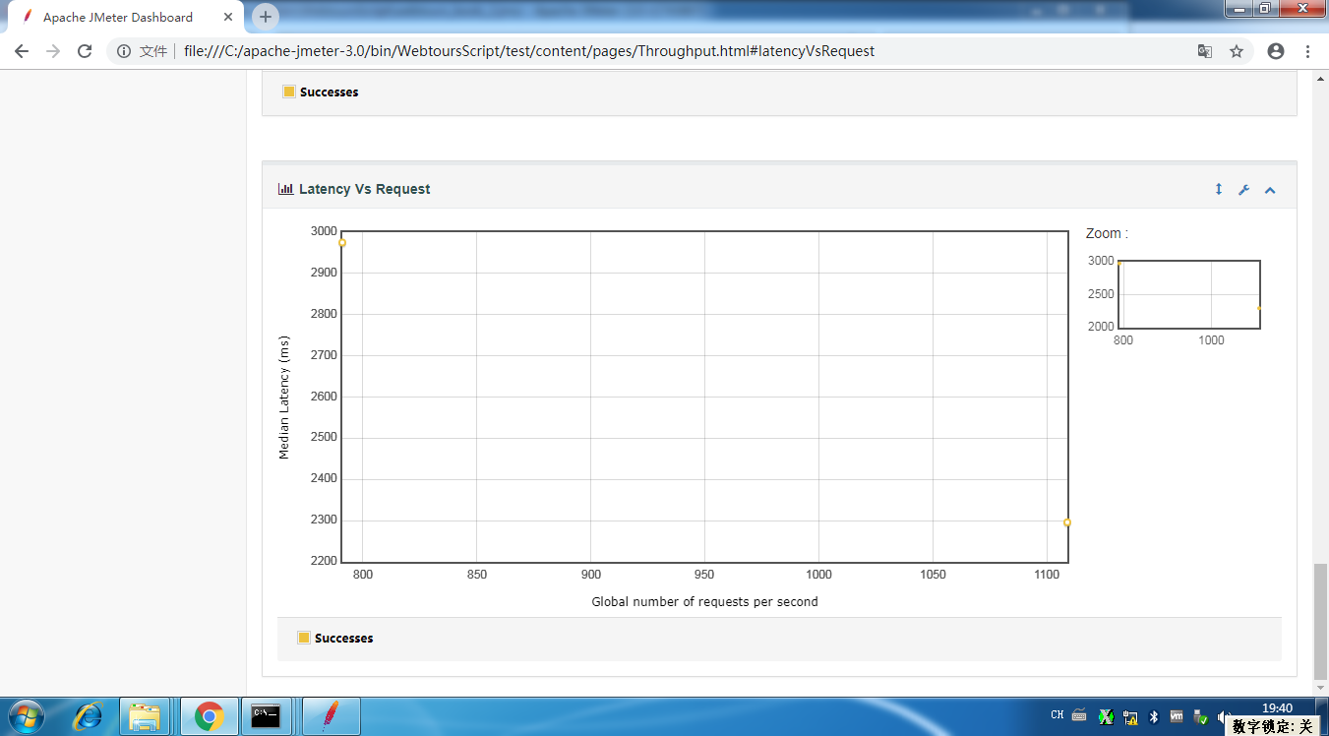Screen dimensions: 1329x736
Task: Click the data point at top left of chart
Action: [342, 242]
